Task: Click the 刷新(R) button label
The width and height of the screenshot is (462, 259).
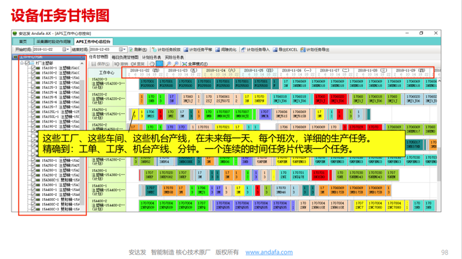Action: click(140, 50)
